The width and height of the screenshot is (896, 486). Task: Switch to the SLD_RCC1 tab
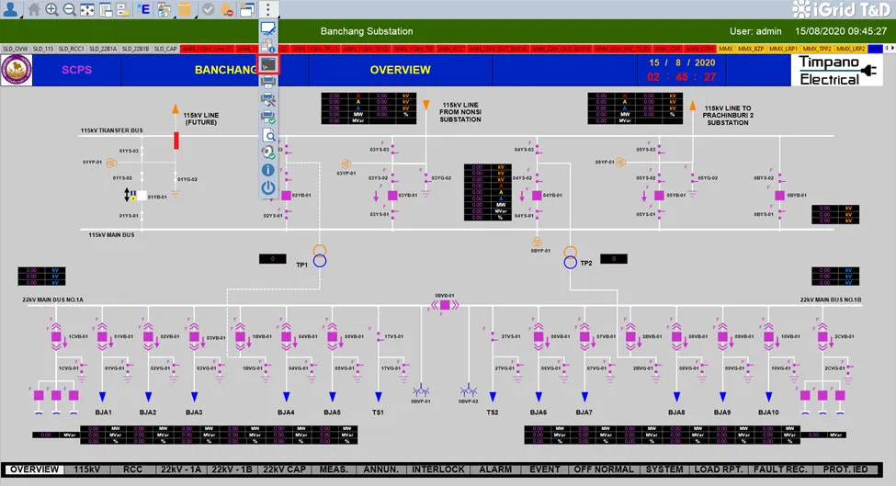point(72,49)
